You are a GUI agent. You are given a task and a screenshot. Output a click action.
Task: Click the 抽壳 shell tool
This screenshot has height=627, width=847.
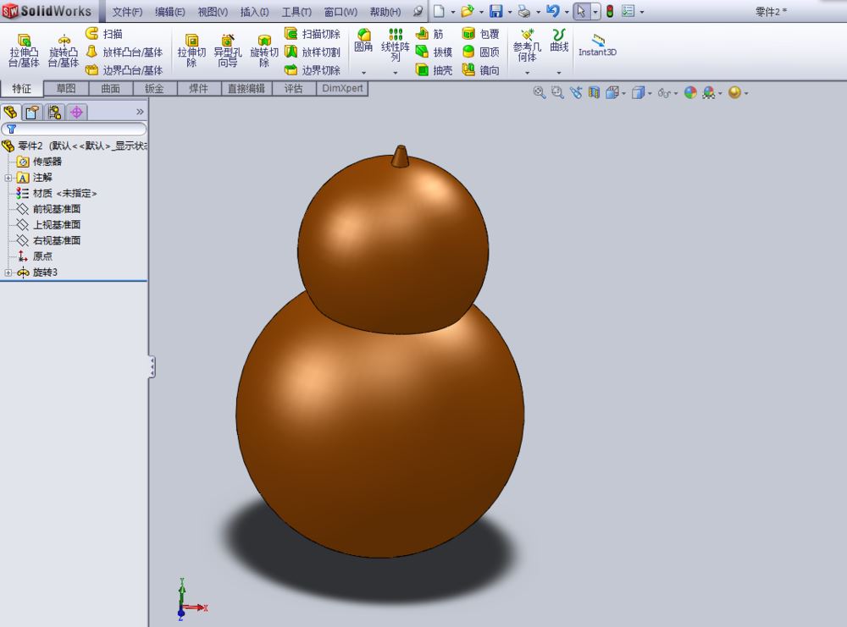click(x=434, y=70)
